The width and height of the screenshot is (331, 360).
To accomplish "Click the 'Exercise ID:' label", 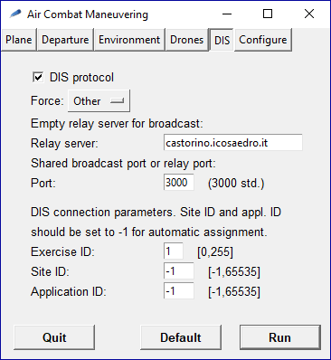I will tap(62, 251).
